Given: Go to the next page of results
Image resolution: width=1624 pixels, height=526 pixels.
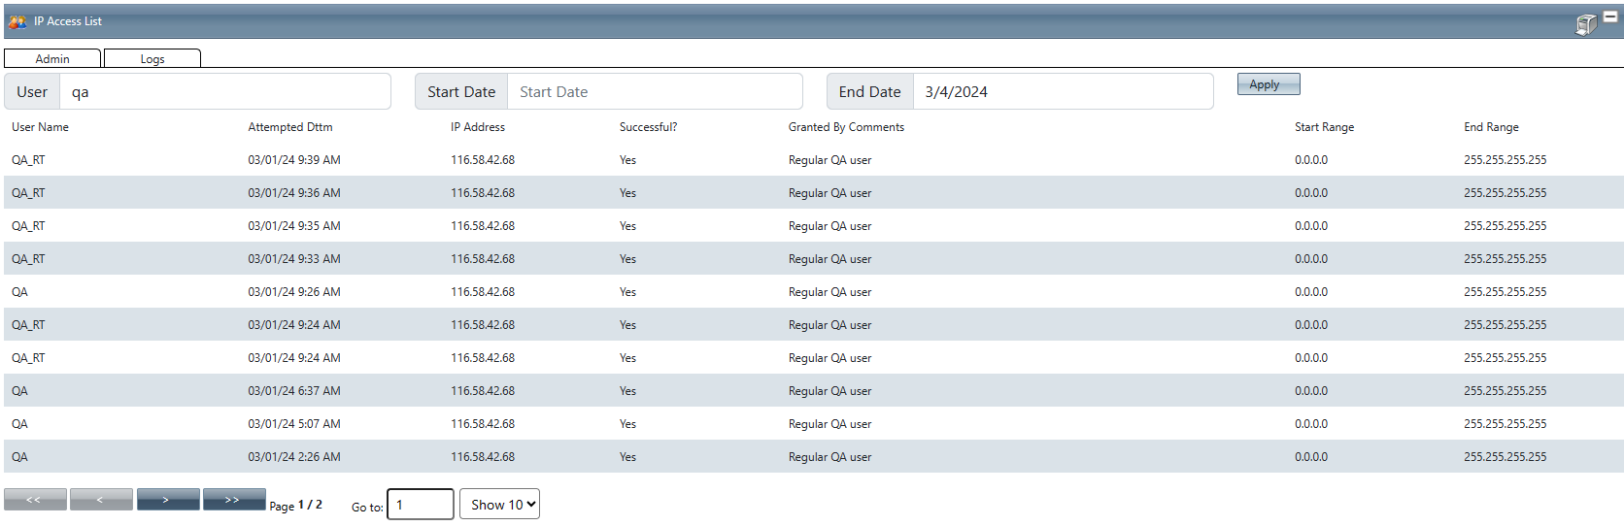Looking at the screenshot, I should point(167,500).
